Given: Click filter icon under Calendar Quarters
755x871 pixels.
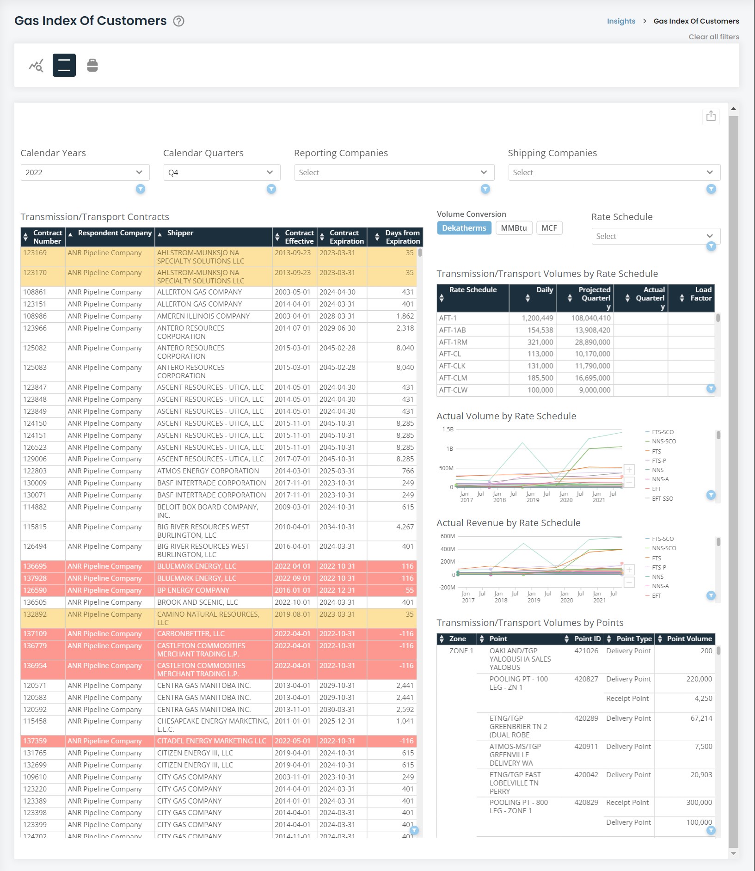Looking at the screenshot, I should (271, 189).
